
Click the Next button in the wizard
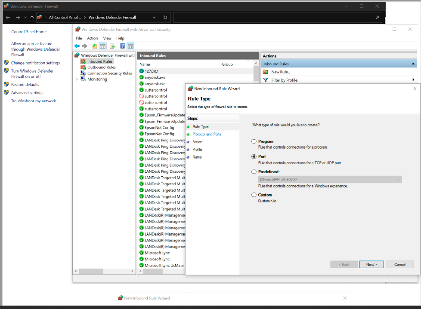pyautogui.click(x=371, y=264)
